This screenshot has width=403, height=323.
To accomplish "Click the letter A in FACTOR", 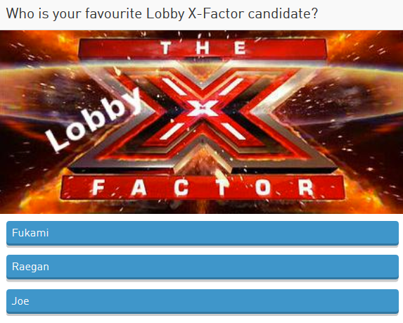I will 139,187.
